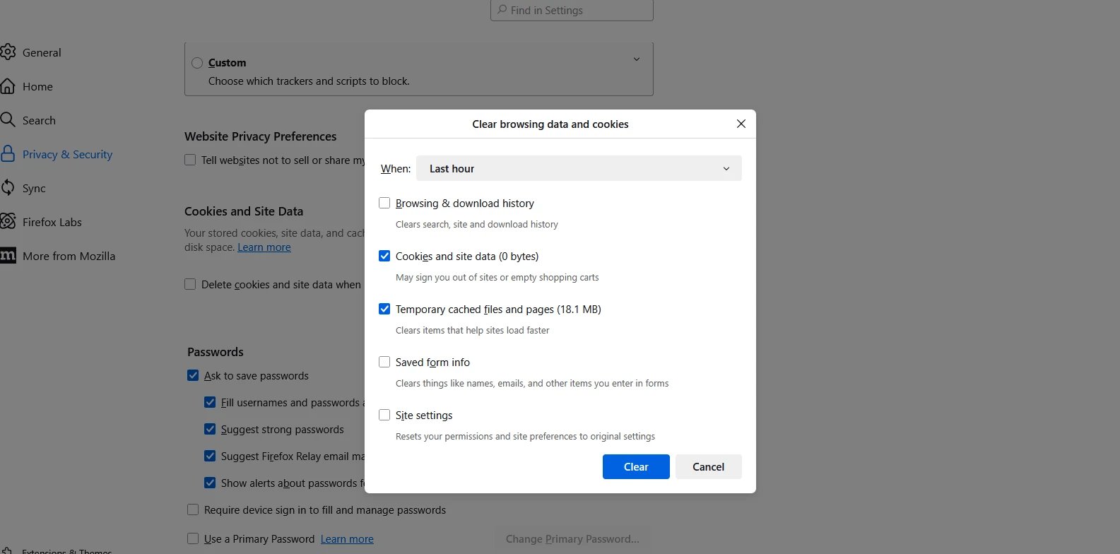Enable Browsing & download history checkbox
This screenshot has width=1120, height=554.
[x=384, y=204]
